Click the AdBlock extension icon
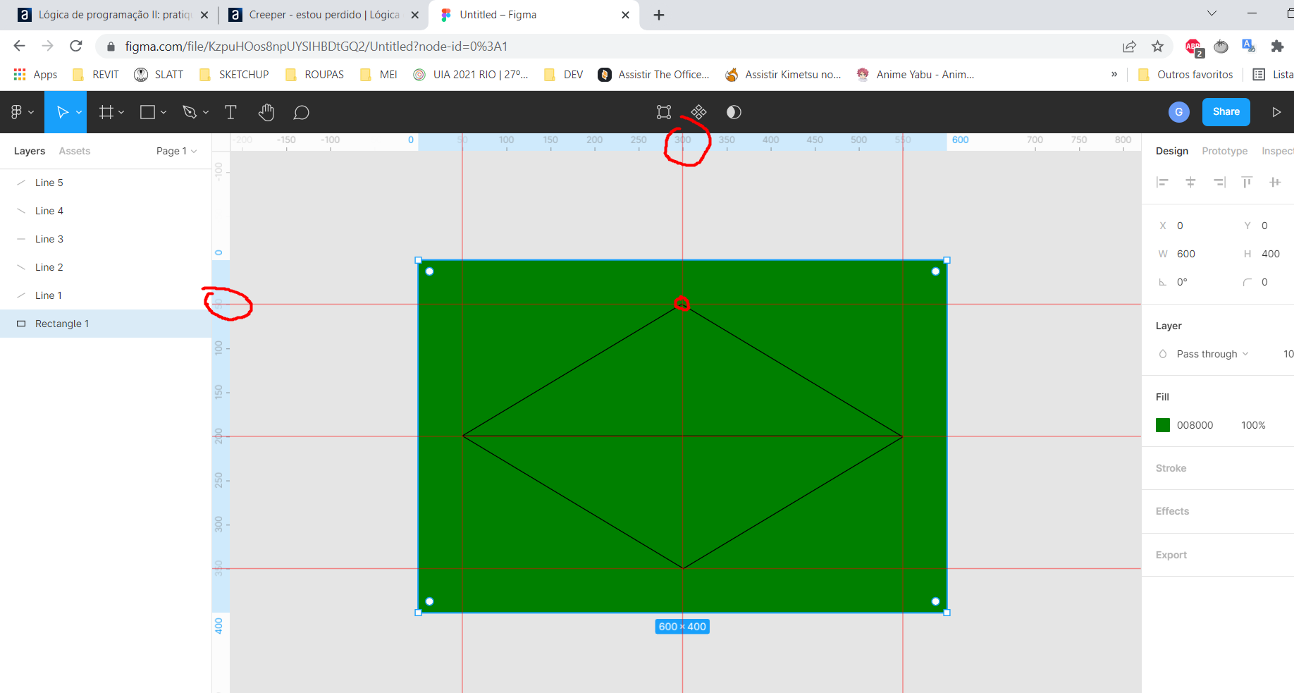Viewport: 1294px width, 693px height. [x=1193, y=47]
